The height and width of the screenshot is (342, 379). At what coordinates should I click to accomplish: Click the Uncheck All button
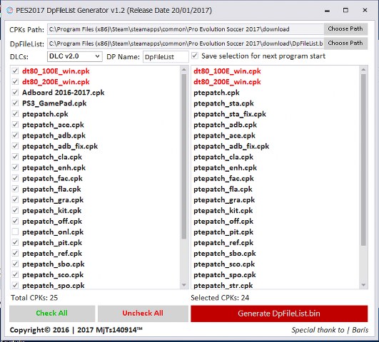(x=143, y=313)
